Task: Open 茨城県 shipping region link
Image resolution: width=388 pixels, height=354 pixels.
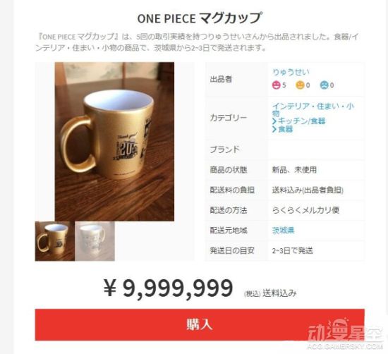Action: click(284, 231)
